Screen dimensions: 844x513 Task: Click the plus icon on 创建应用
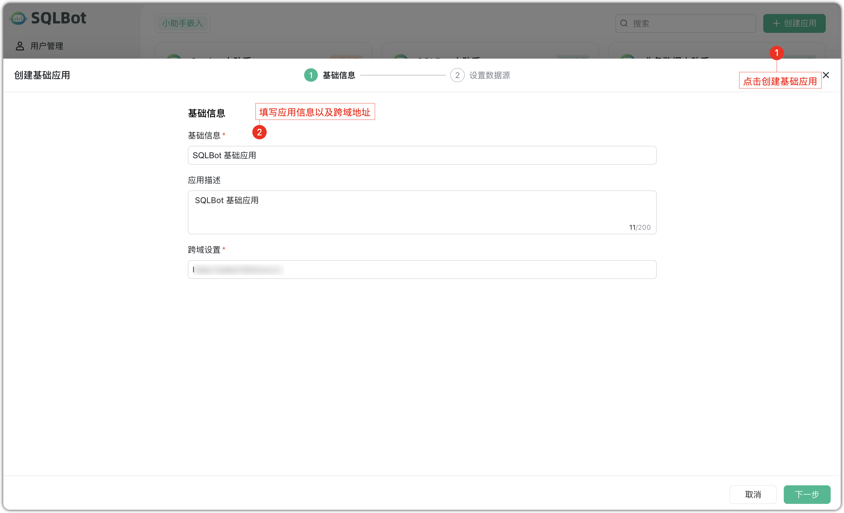[777, 23]
